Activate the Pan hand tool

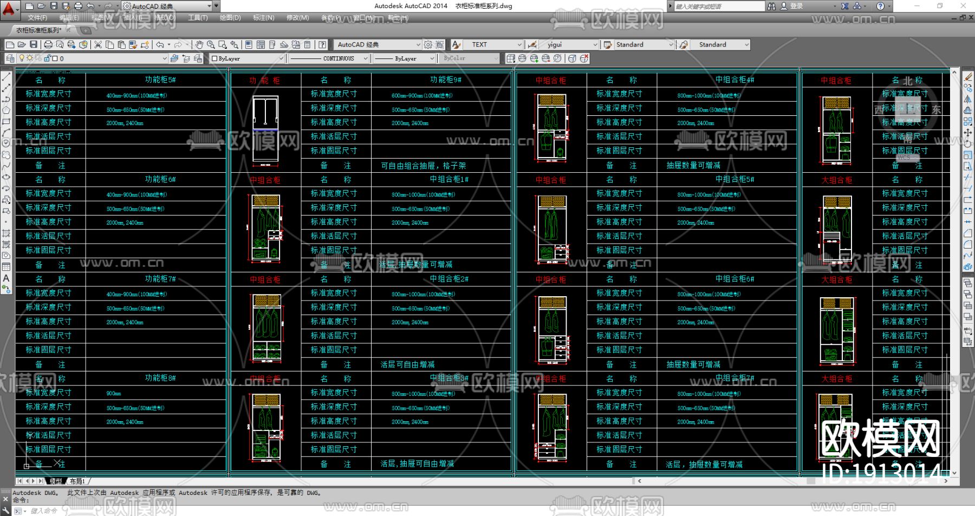199,44
